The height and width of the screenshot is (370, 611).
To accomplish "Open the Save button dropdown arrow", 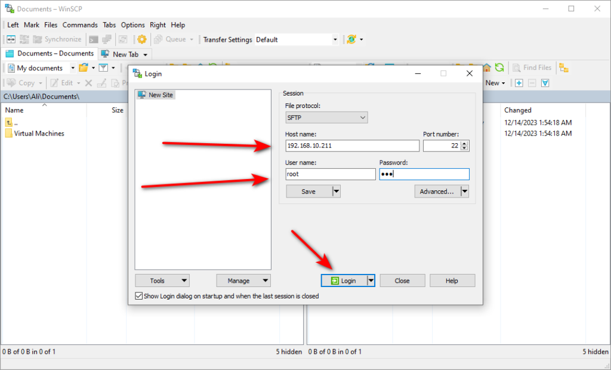I will tap(337, 192).
